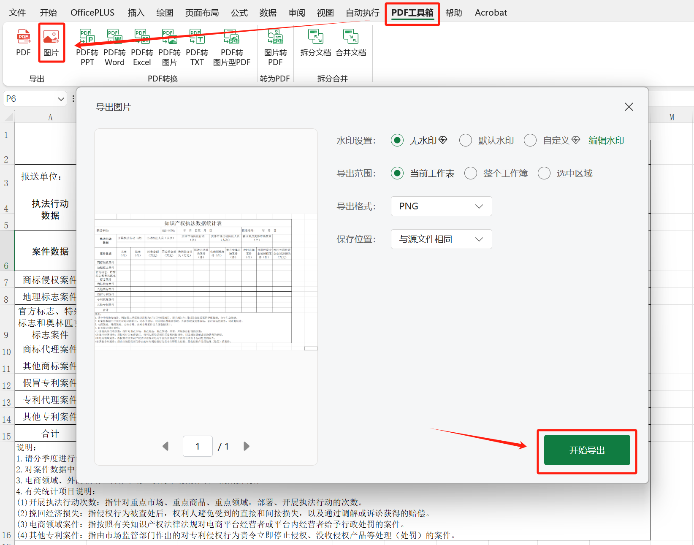Switch to the 审阅 ribbon tab
This screenshot has width=694, height=545.
(x=296, y=12)
